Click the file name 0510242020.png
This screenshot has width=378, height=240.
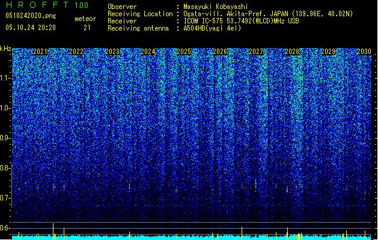click(31, 16)
